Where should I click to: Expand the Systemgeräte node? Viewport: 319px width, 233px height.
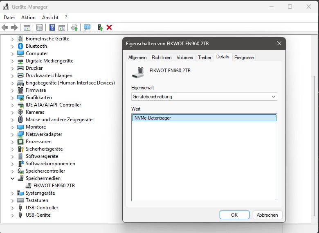(12, 193)
